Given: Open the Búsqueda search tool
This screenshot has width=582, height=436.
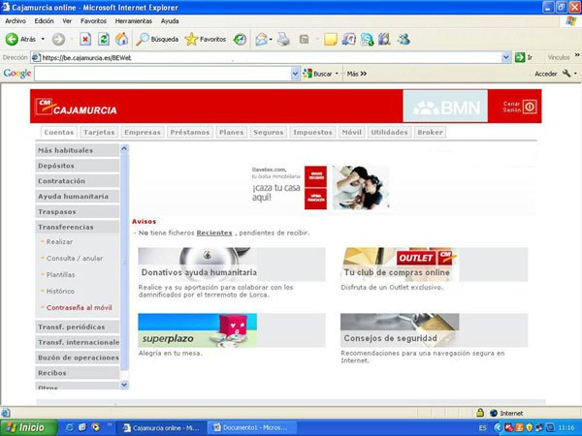Looking at the screenshot, I should click(157, 39).
